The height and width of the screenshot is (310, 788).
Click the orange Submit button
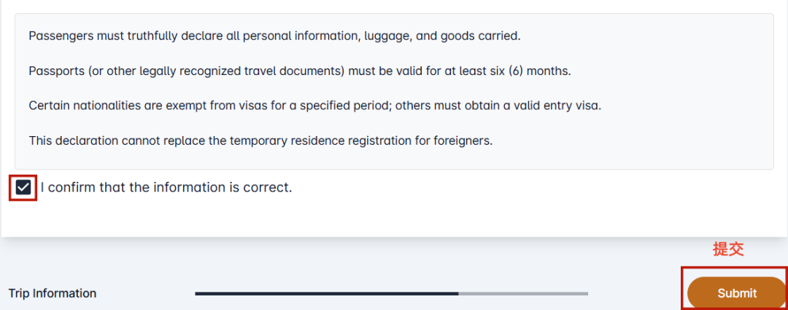pyautogui.click(x=736, y=293)
